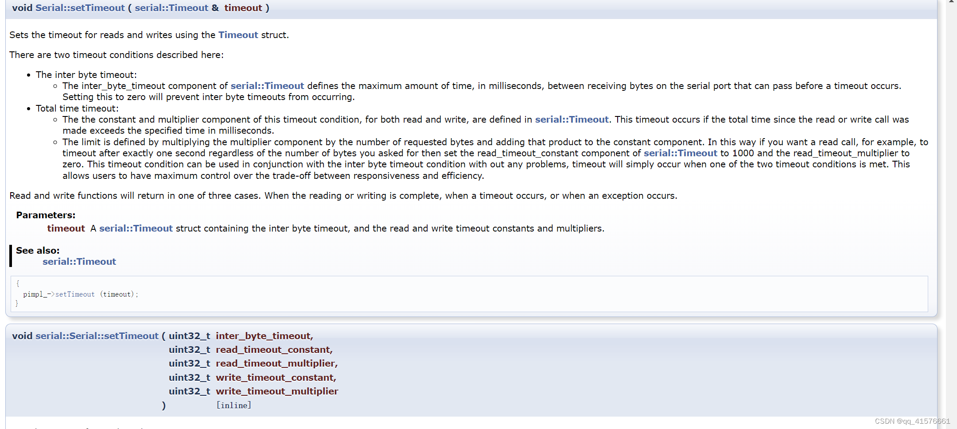Open the serial::Serial::setTimeout overload link
Viewport: 957px width, 429px height.
[x=97, y=336]
